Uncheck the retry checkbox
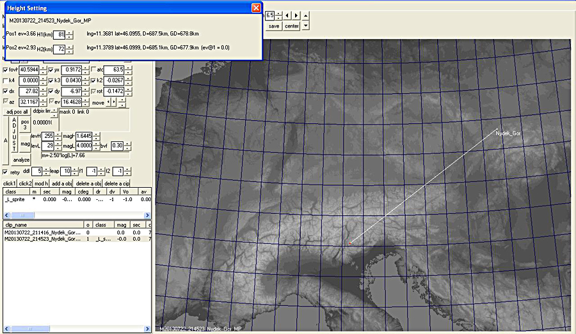This screenshot has width=576, height=334. 5,172
